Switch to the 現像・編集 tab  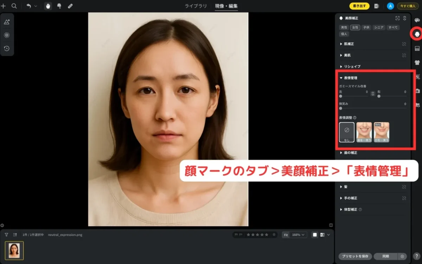pos(226,6)
